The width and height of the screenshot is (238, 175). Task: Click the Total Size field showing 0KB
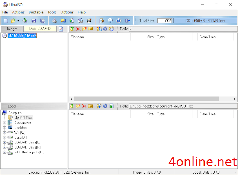pyautogui.click(x=165, y=21)
